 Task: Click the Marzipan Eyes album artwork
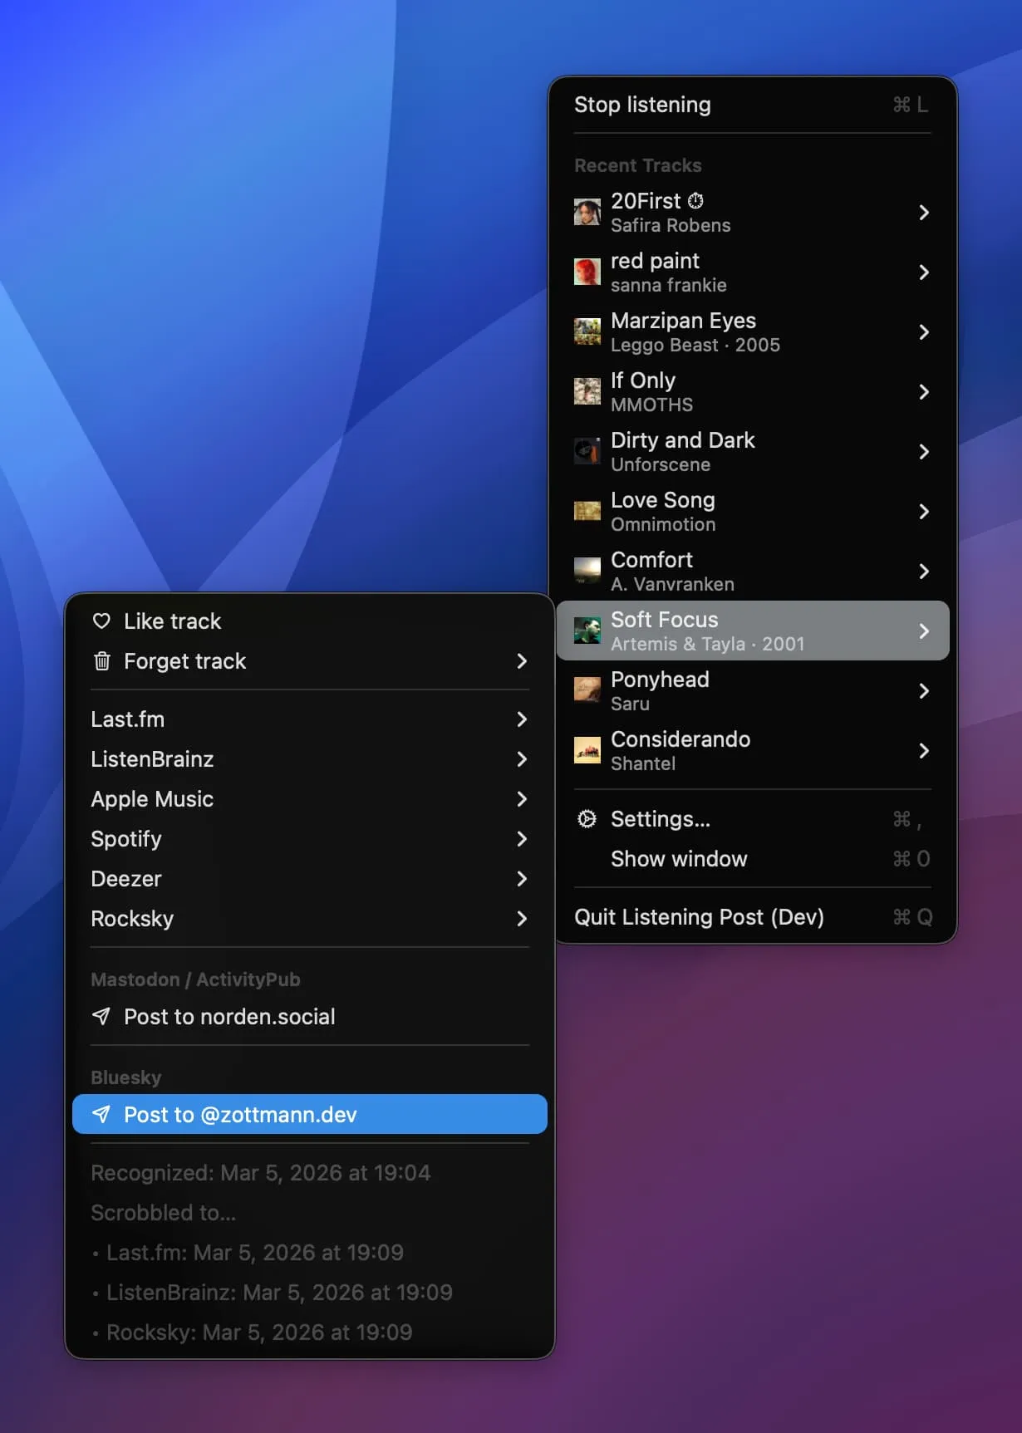[x=587, y=332]
